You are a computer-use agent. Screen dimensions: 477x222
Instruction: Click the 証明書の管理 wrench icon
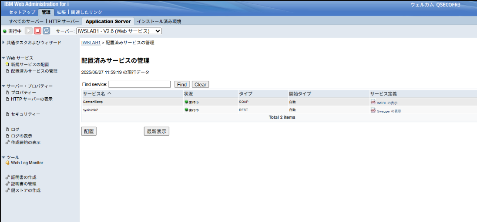[7, 184]
